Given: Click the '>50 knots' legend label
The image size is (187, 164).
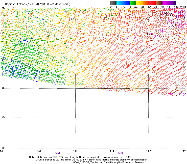Looking at the screenshot, I should point(180,7).
